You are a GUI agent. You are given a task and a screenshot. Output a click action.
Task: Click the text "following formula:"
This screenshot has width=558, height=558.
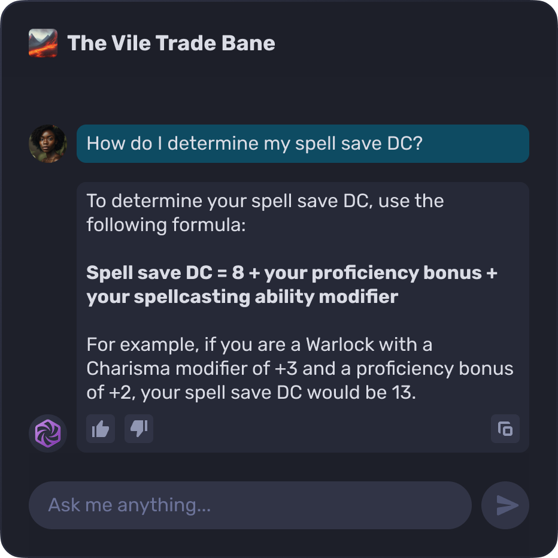[166, 225]
